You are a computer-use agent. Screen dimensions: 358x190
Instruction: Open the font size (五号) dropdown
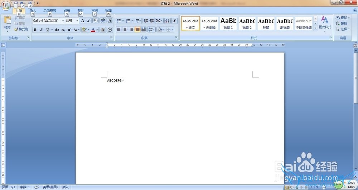[77, 21]
